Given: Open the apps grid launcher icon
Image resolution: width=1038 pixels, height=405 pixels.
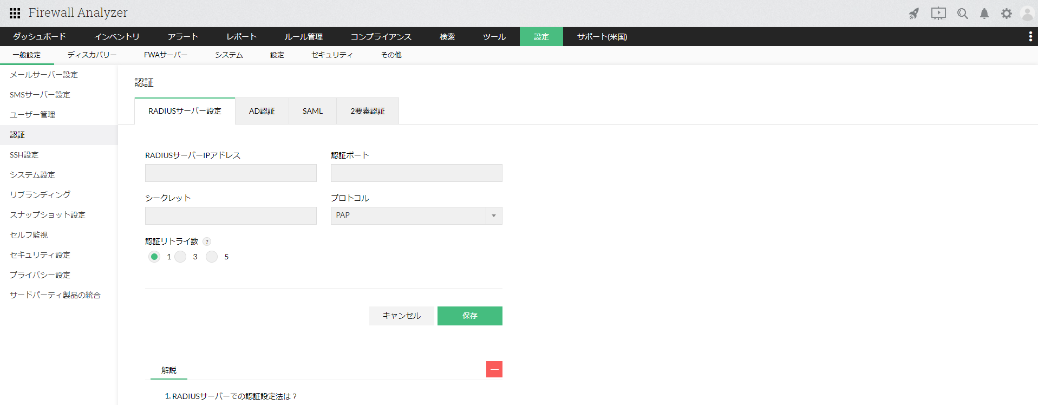Looking at the screenshot, I should (15, 13).
